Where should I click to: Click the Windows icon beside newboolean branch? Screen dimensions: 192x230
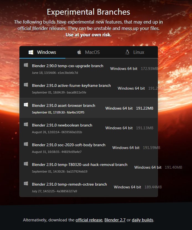click(26, 124)
